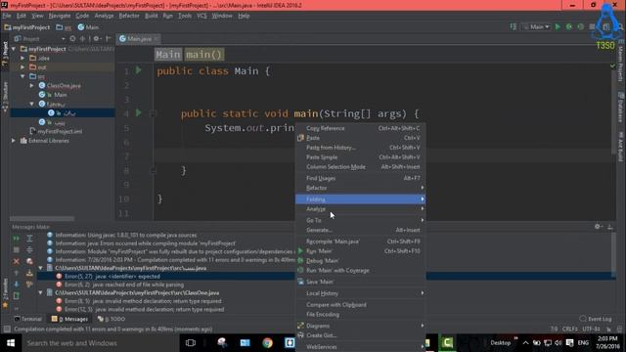Collapse the myFirstProject root node

pyautogui.click(x=14, y=49)
